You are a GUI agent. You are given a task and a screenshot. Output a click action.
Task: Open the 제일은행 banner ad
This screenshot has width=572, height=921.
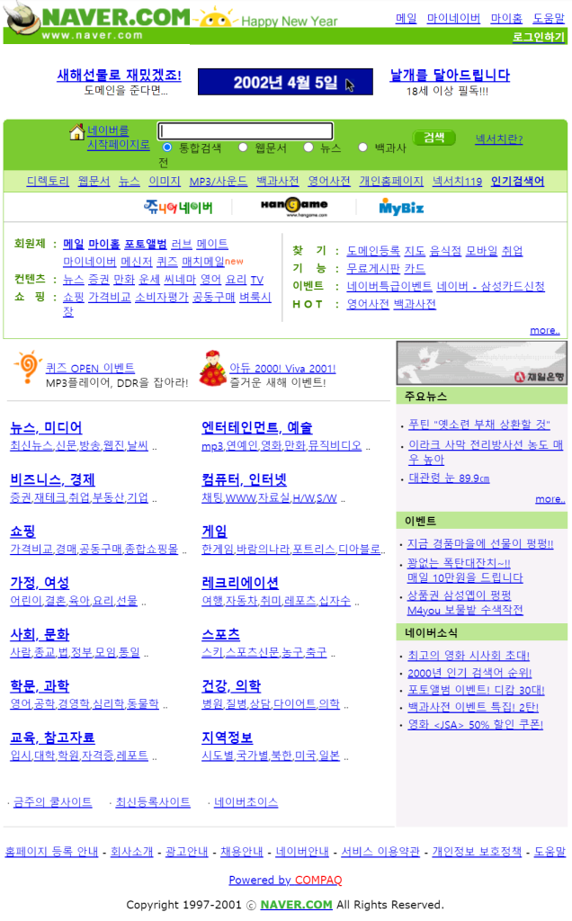click(x=481, y=363)
